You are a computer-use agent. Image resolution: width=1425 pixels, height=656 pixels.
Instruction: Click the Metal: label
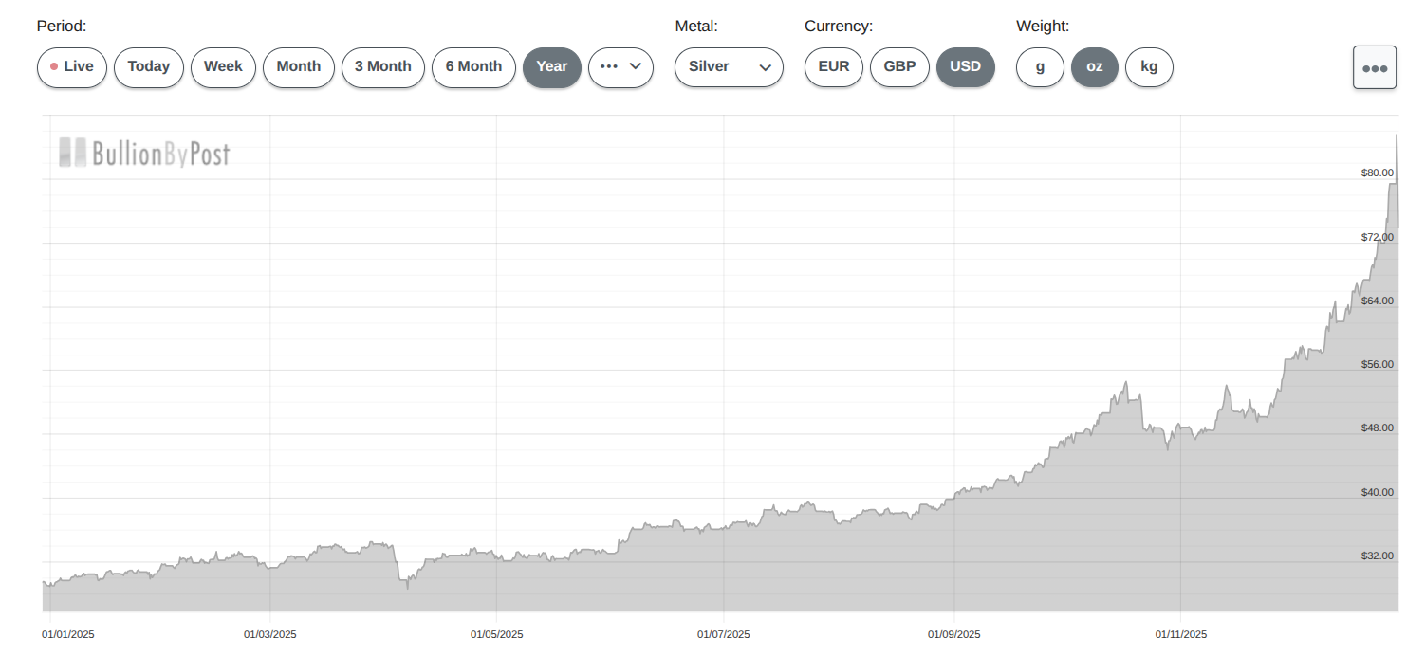[696, 27]
